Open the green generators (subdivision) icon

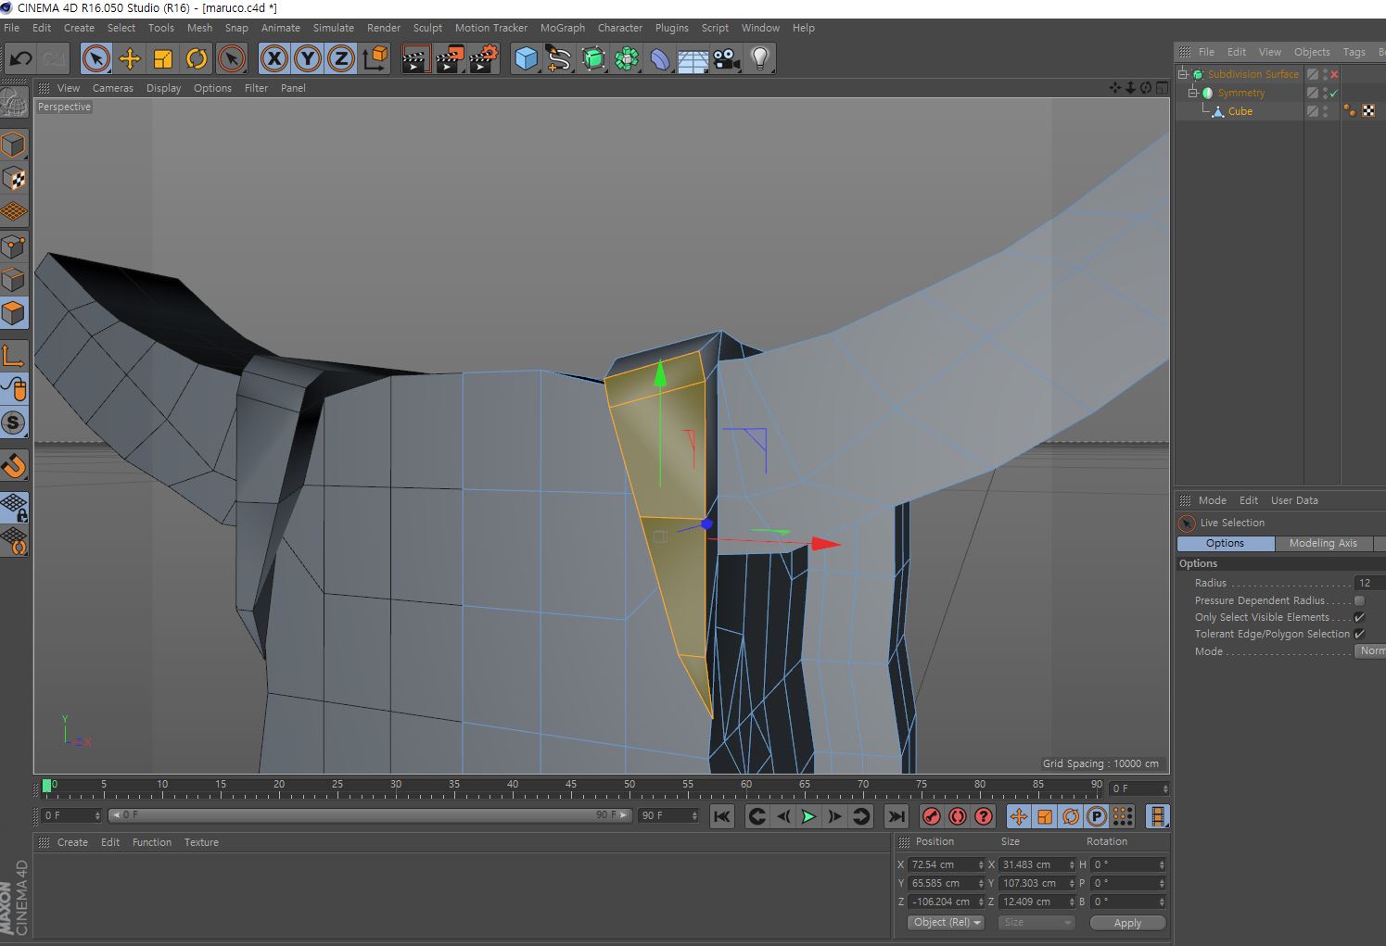593,59
